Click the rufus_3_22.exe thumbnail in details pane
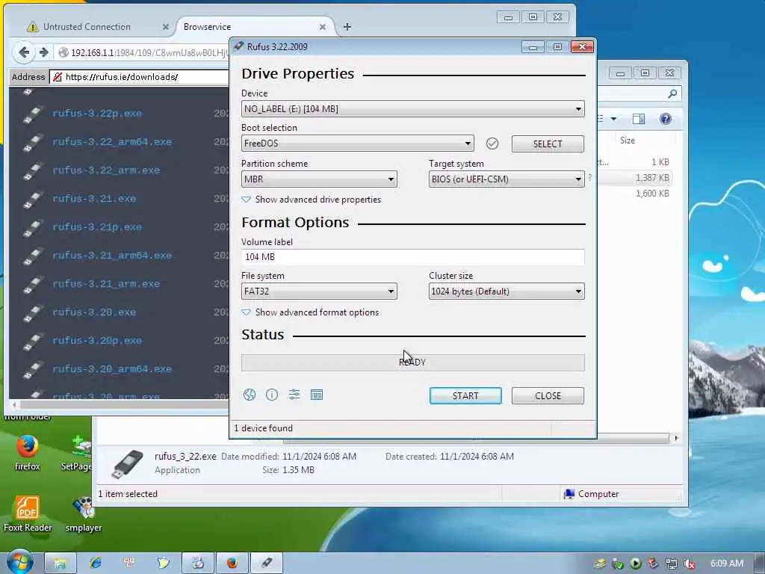Screen dimensions: 765x574 point(127,465)
